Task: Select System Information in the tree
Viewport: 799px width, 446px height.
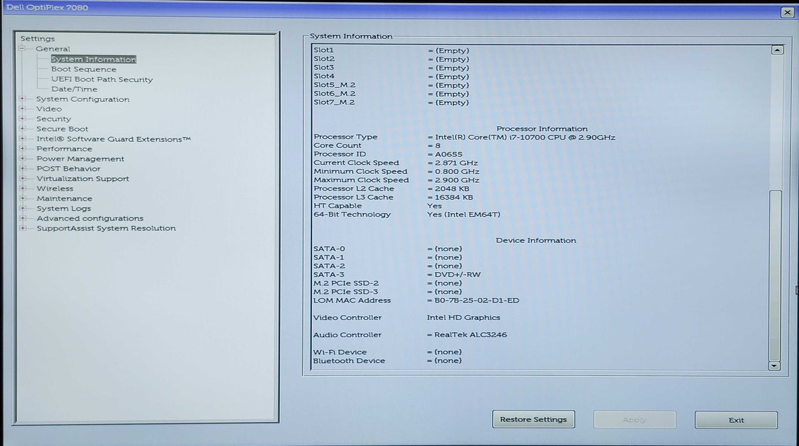Action: [x=93, y=59]
